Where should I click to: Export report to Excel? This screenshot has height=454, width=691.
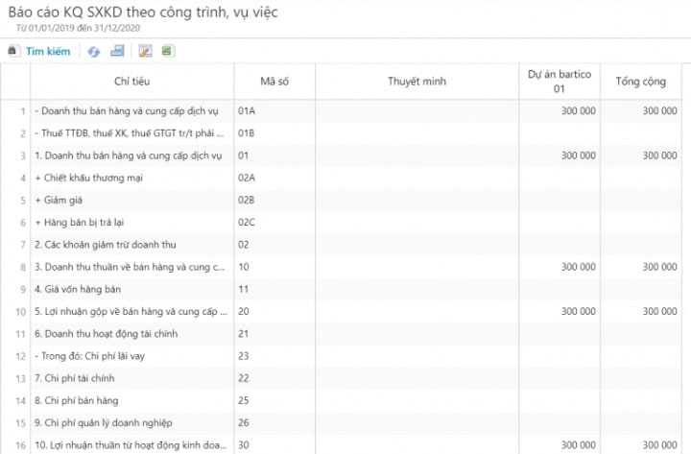tap(168, 51)
